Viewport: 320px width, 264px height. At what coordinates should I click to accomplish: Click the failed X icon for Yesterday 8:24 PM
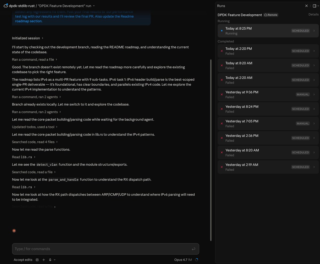click(222, 109)
